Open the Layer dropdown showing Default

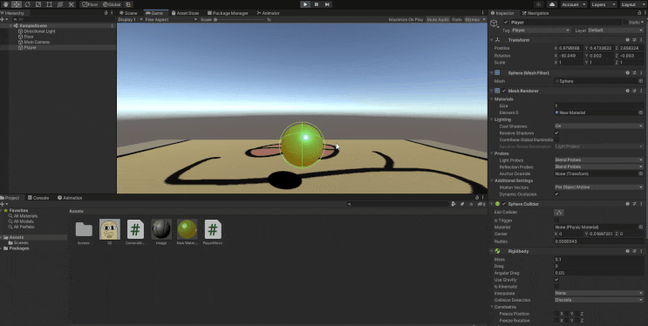(x=616, y=31)
